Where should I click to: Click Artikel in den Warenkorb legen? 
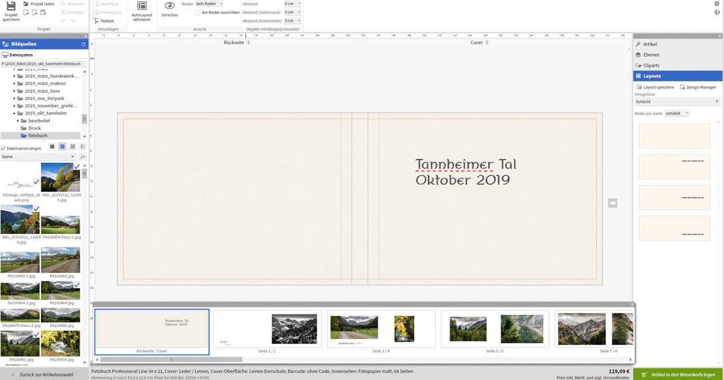point(678,375)
